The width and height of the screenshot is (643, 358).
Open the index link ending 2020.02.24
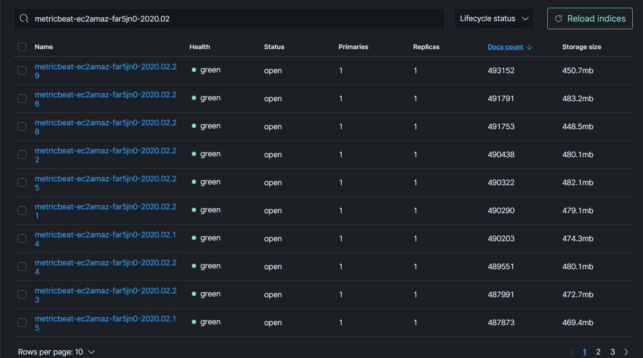coord(106,267)
